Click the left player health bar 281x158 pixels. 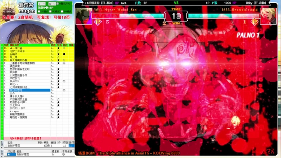[128, 16]
